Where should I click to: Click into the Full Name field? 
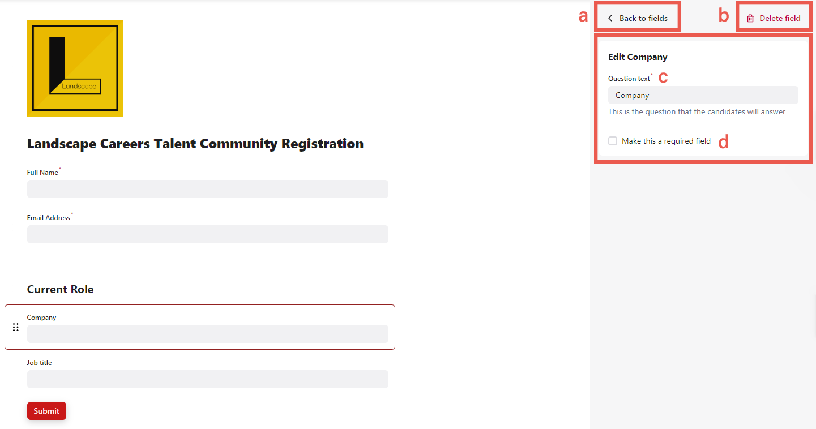coord(208,189)
